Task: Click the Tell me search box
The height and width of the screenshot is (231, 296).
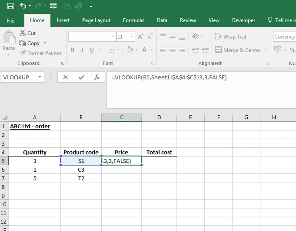Action: pos(281,20)
